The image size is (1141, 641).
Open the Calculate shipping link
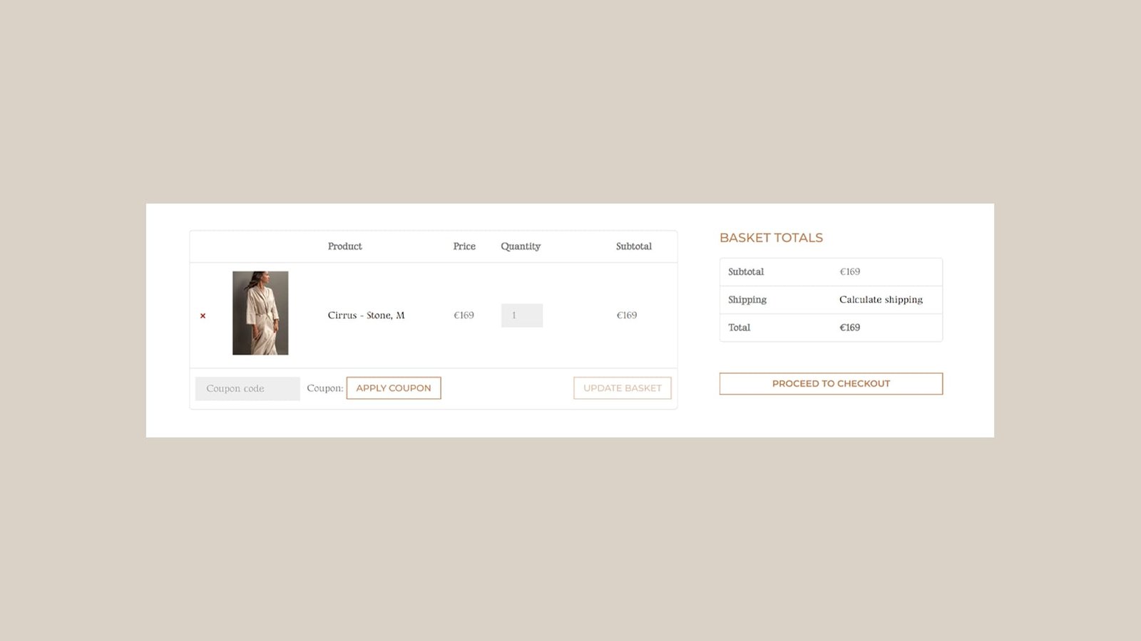[881, 300]
